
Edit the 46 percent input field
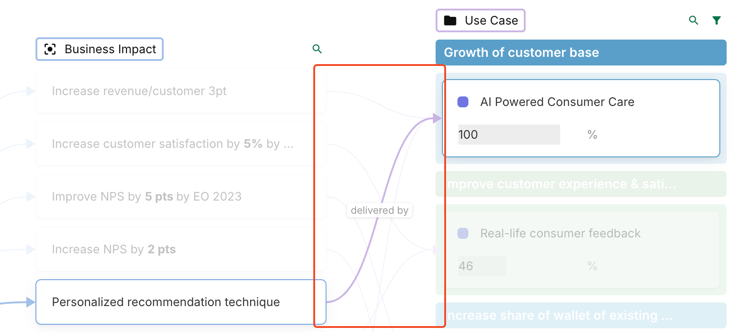[482, 266]
